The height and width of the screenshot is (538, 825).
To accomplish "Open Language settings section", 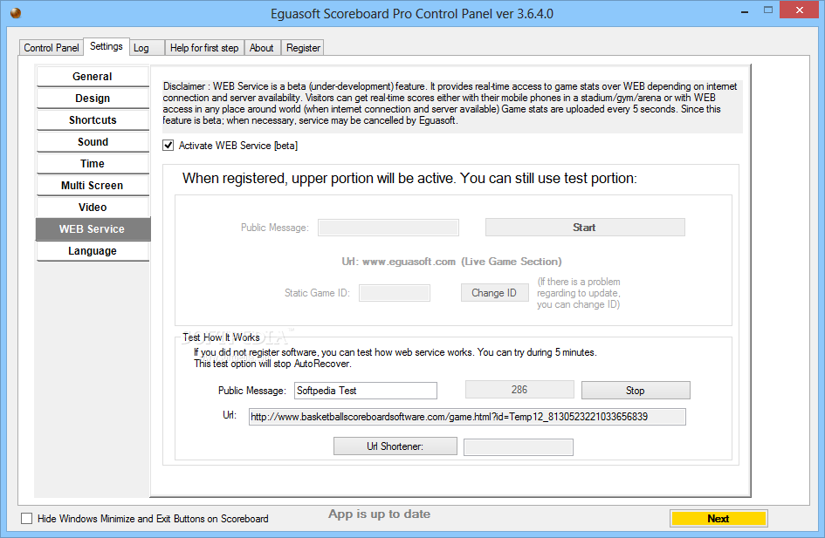I will pos(93,251).
